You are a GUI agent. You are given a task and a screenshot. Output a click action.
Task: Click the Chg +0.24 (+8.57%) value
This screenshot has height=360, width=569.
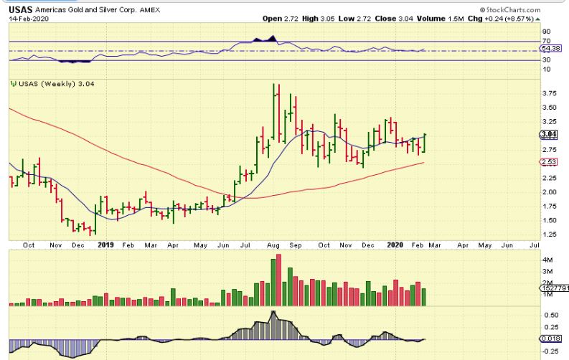(x=501, y=19)
